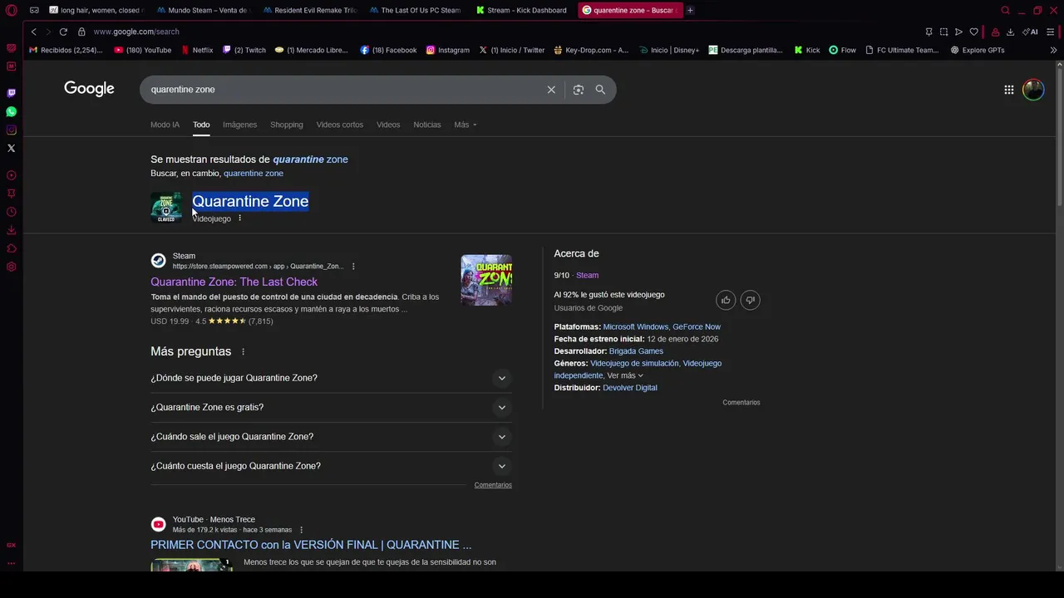Switch to Modo IA tab
Image resolution: width=1064 pixels, height=598 pixels.
tap(165, 125)
